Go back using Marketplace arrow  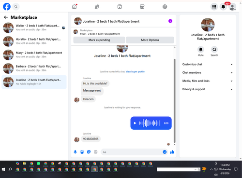[6, 17]
